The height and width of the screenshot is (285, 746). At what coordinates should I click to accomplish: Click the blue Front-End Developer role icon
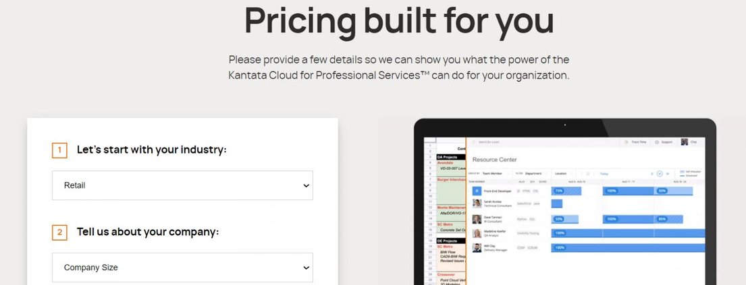(477, 191)
